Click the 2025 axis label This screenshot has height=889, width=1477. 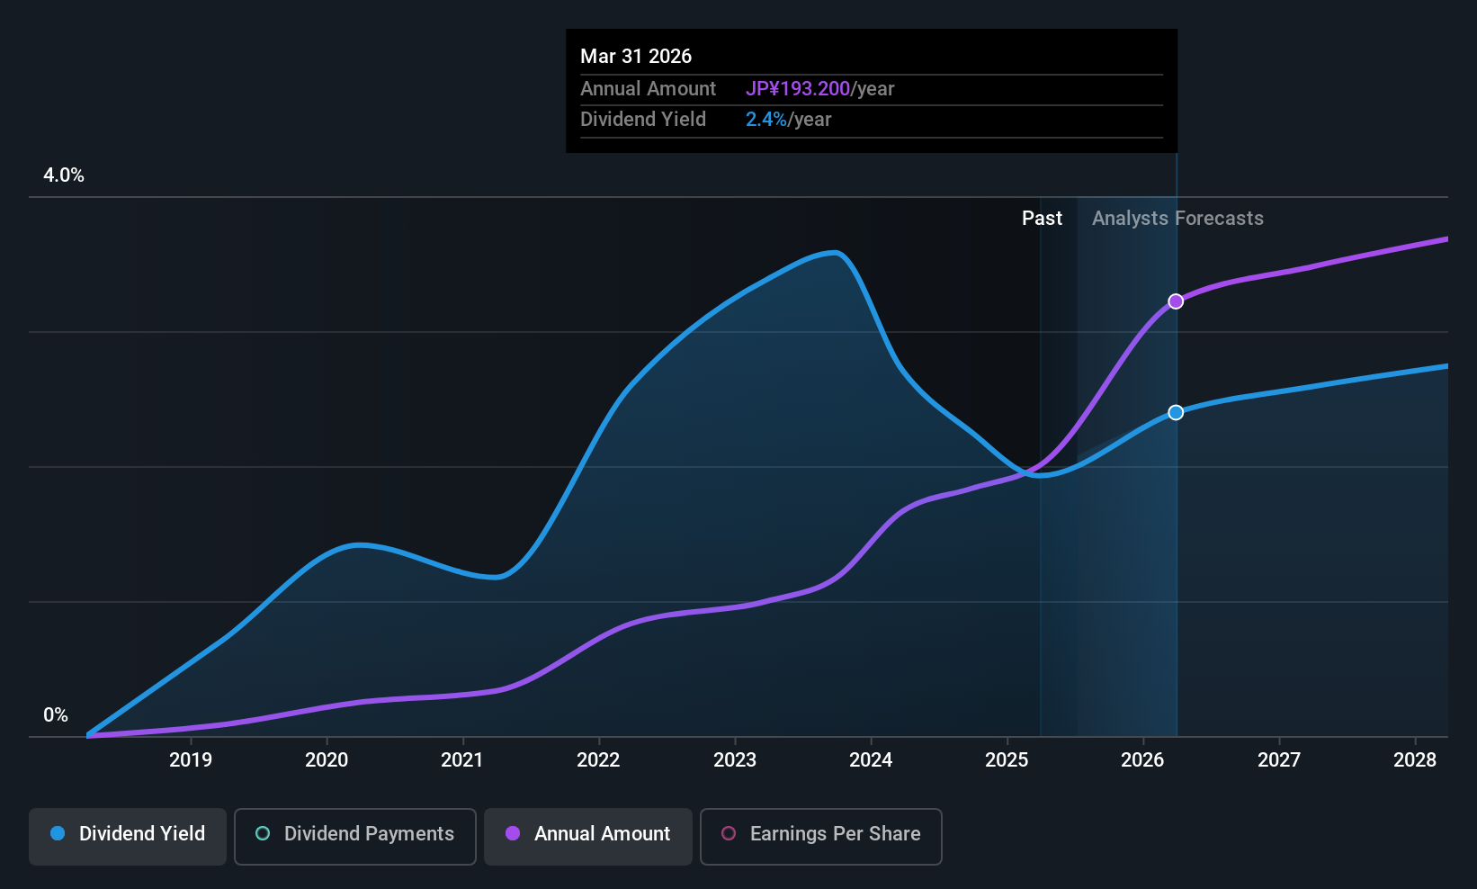[x=1007, y=760]
